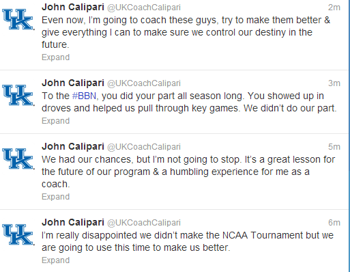Click UK avatar icon on 3m tweet

point(18,95)
